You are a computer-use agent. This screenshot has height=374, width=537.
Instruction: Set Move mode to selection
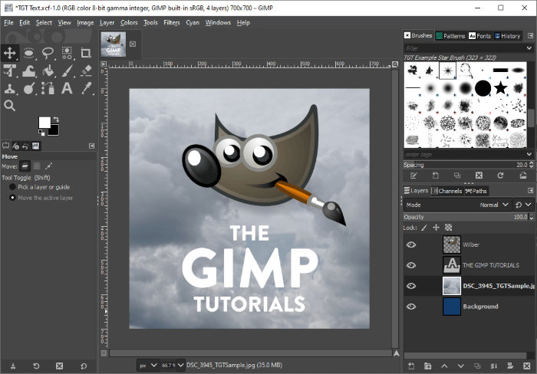click(37, 166)
